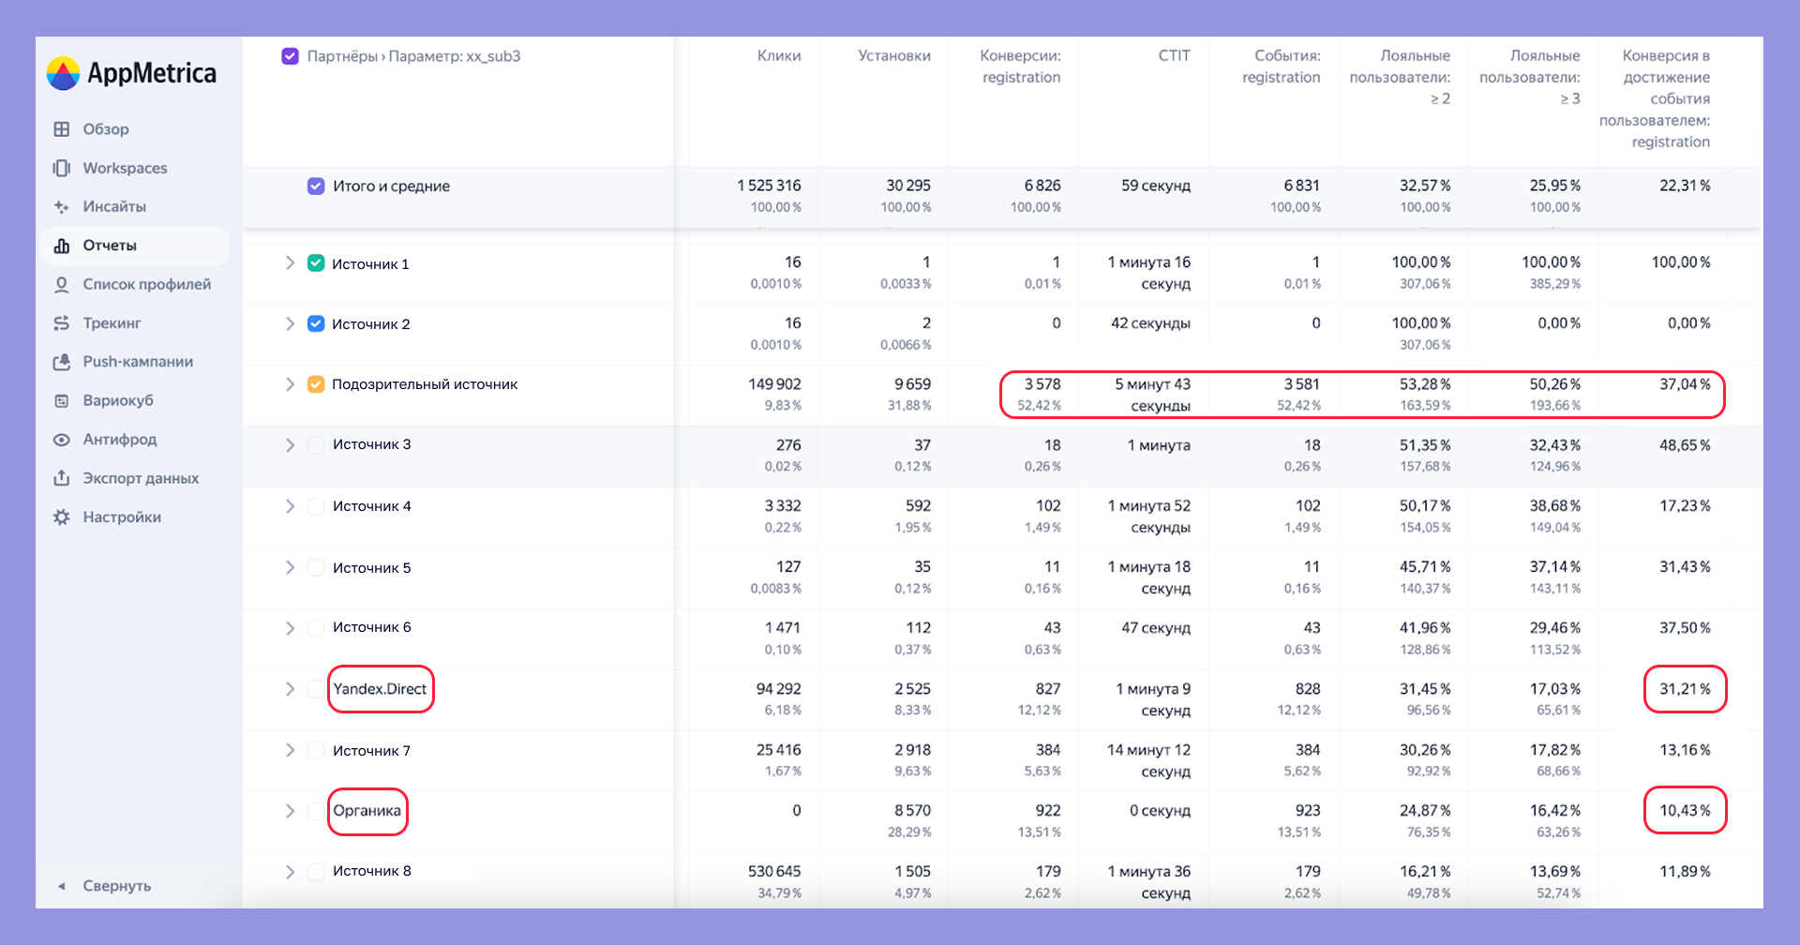Click the Вариокуб icon
This screenshot has width=1800, height=945.
(62, 400)
